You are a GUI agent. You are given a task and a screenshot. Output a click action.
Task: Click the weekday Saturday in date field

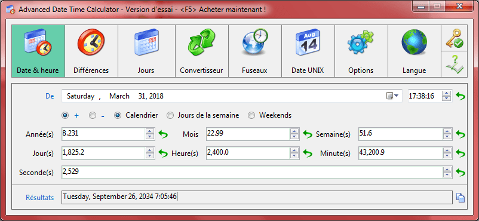pos(81,96)
